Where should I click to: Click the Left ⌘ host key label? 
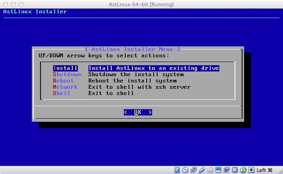[x=265, y=170]
